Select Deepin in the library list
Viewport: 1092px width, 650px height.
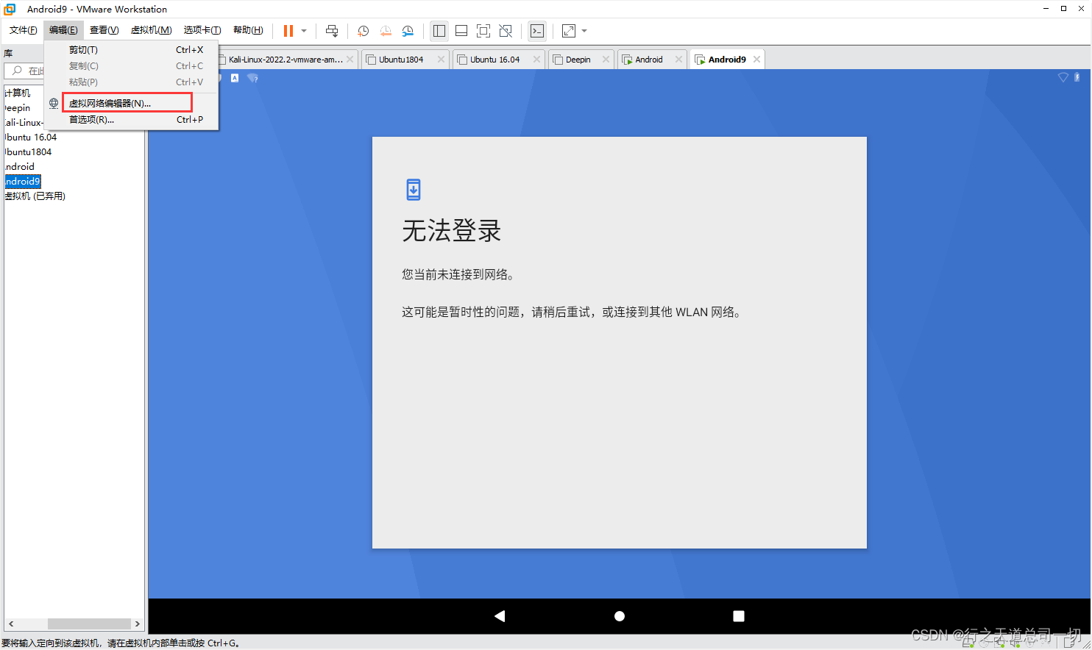18,108
